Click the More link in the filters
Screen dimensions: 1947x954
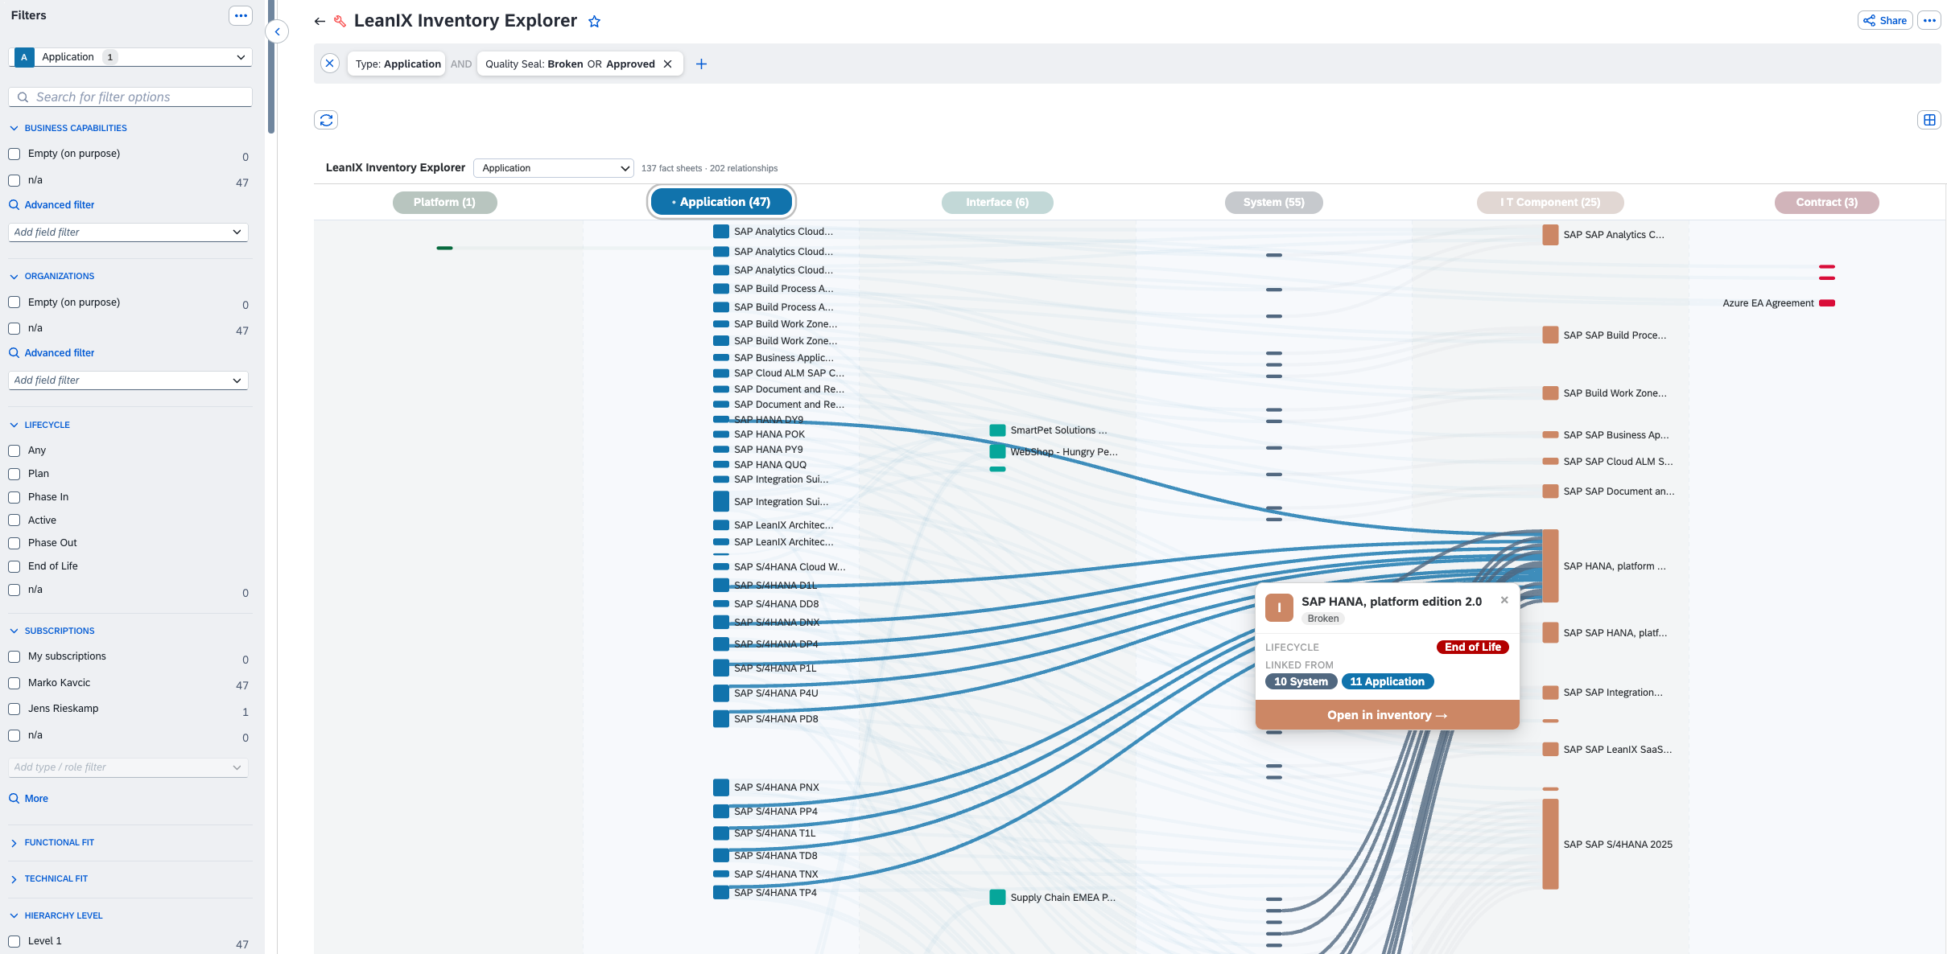(x=29, y=799)
